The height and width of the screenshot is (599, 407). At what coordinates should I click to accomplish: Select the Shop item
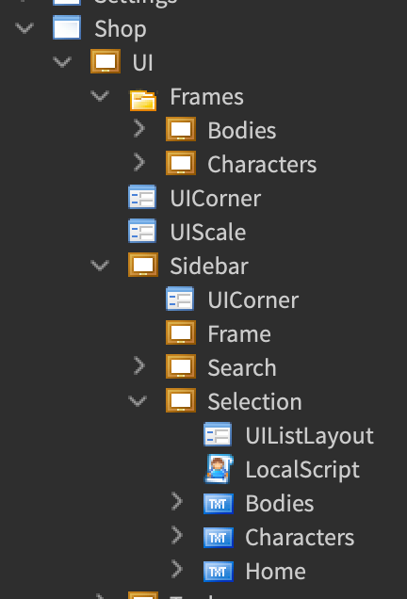pos(121,29)
